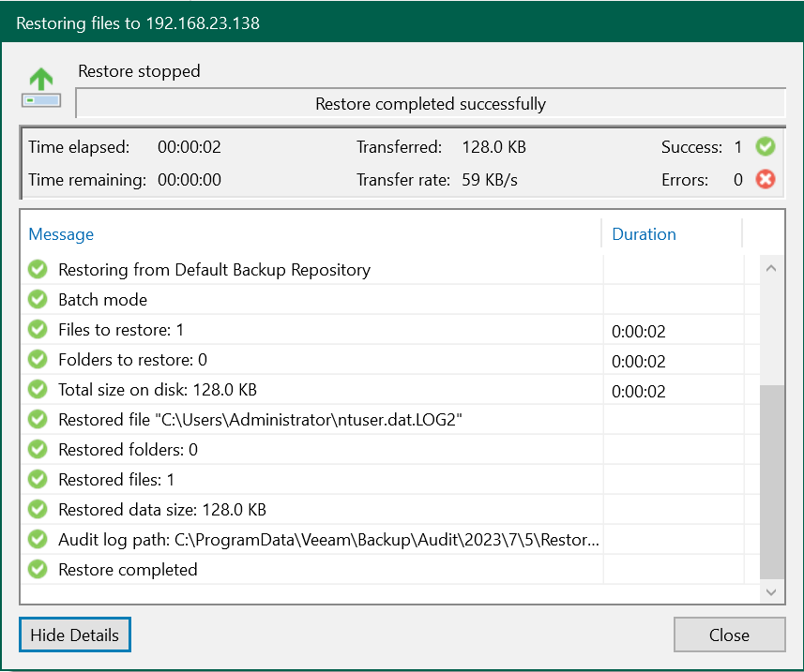Close the restore dialog

(729, 635)
